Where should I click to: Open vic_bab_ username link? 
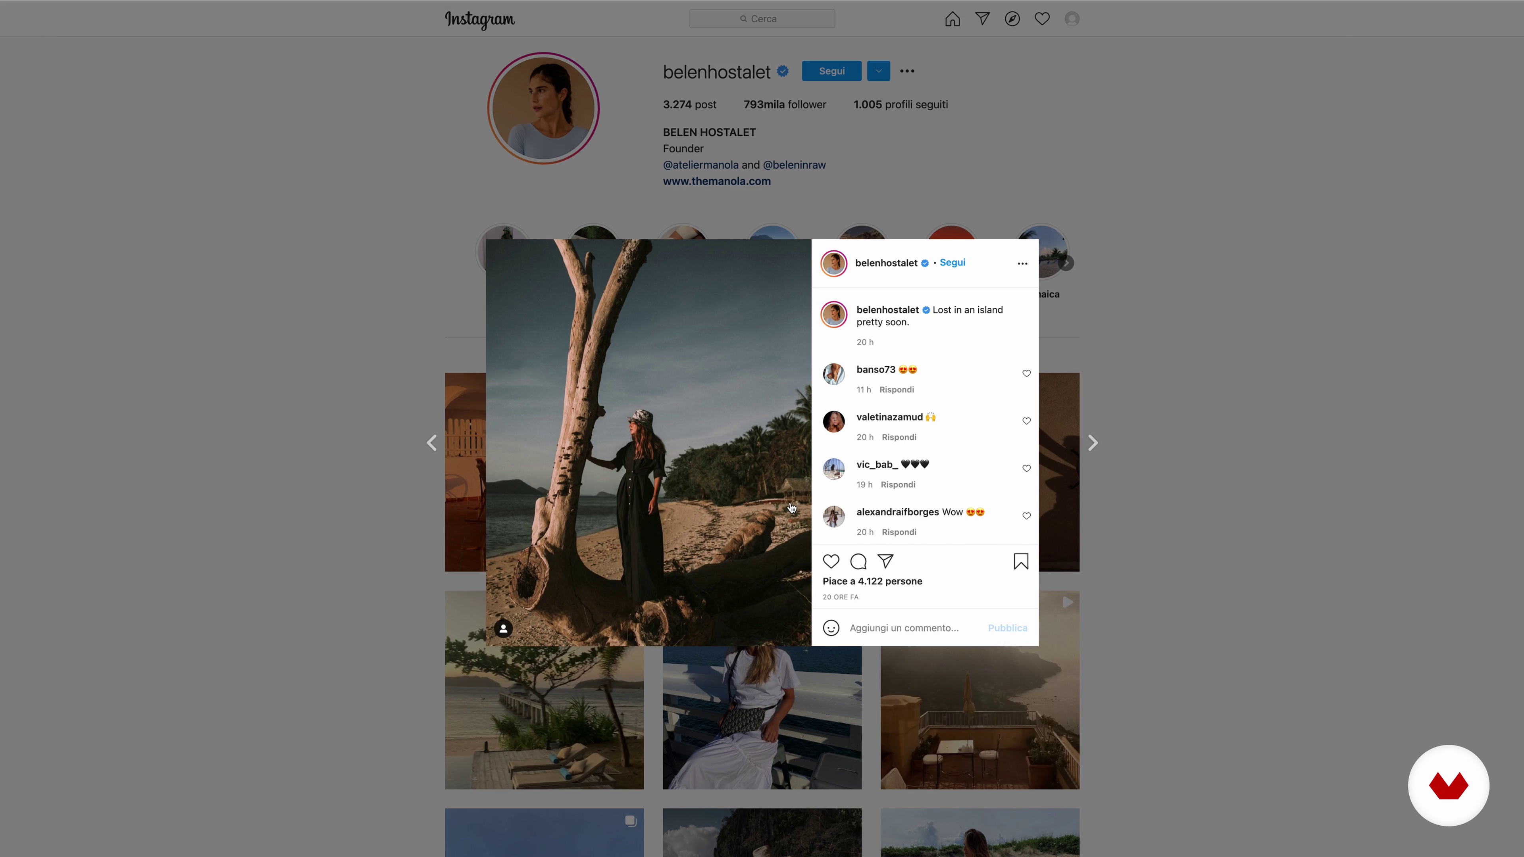pos(877,464)
